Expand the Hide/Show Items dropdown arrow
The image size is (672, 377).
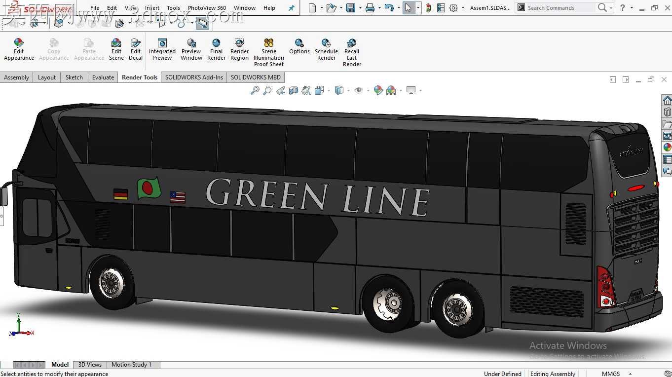click(x=368, y=90)
